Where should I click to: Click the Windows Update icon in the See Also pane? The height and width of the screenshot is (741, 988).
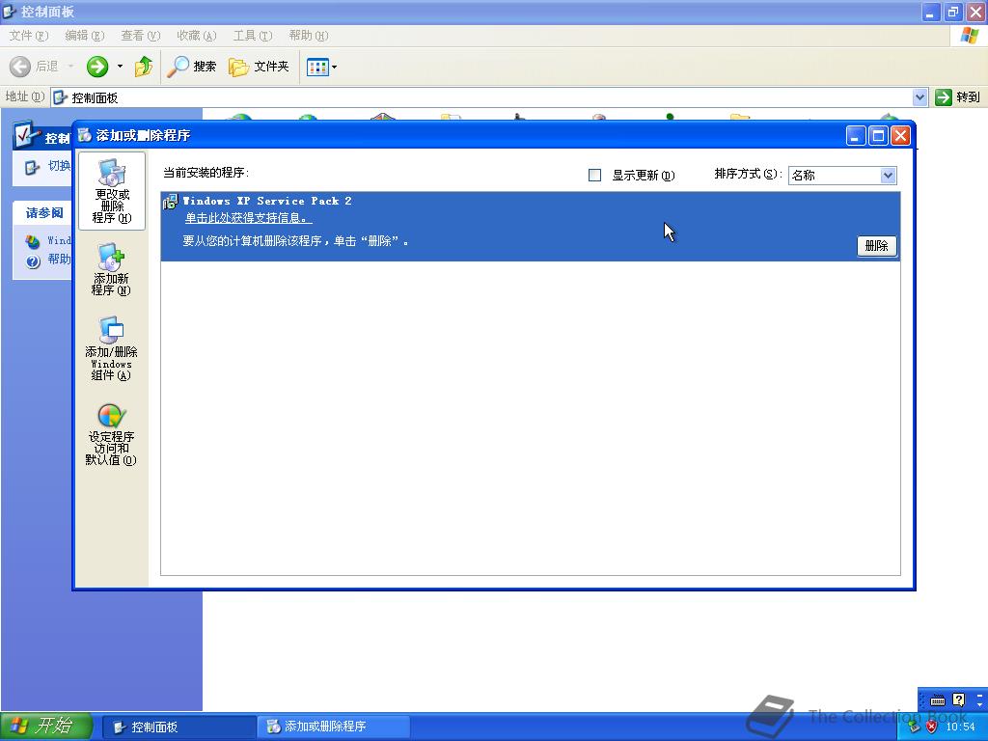(32, 240)
